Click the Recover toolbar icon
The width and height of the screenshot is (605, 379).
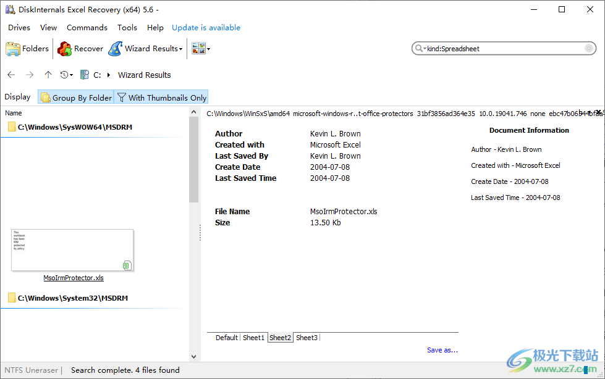[x=64, y=49]
